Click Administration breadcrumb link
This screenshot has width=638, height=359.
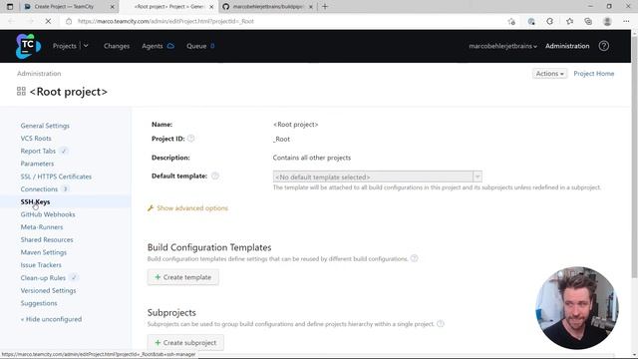pos(39,73)
